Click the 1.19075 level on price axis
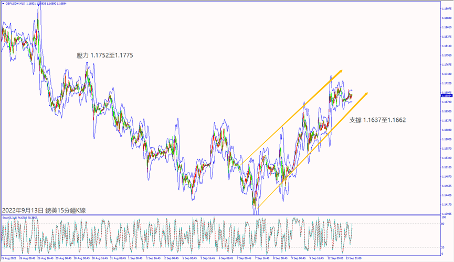The height and width of the screenshot is (262, 454). click(447, 8)
